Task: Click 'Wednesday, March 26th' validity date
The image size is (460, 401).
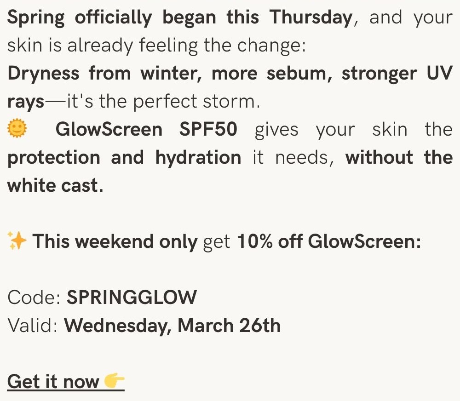Action: click(x=172, y=325)
